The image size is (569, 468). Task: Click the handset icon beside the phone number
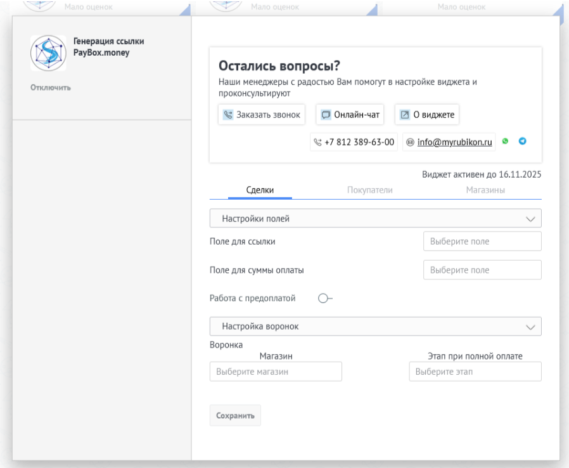click(x=317, y=142)
